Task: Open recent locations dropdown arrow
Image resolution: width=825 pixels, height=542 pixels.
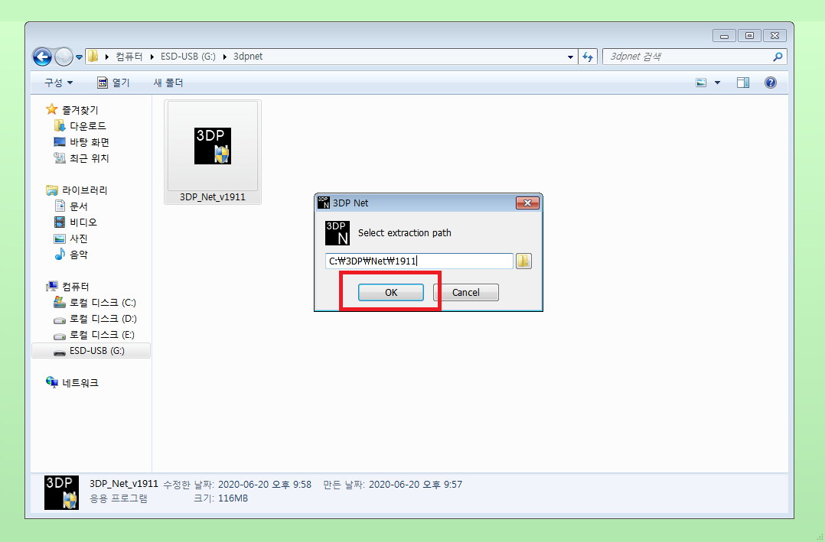Action: click(79, 57)
